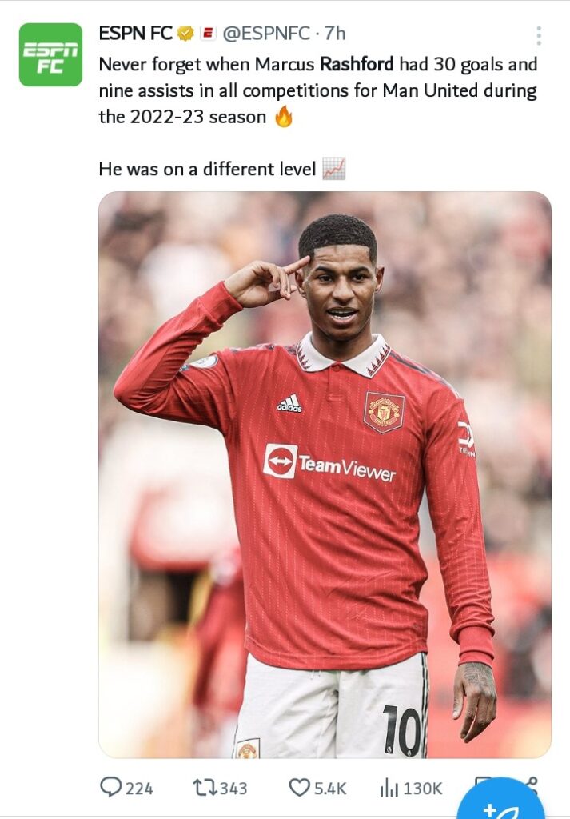Click the ESPN FC display name
The image size is (570, 819).
(136, 34)
